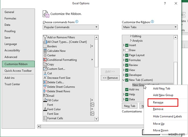
Task: Click the Email command icon
Action: click(x=45, y=95)
